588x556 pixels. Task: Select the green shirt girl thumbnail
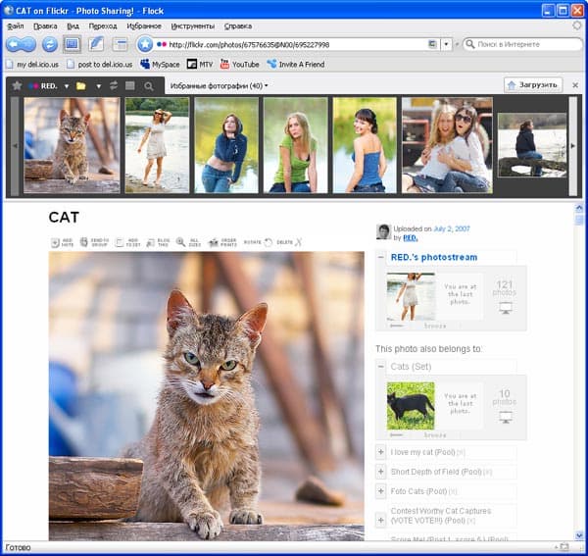[296, 145]
